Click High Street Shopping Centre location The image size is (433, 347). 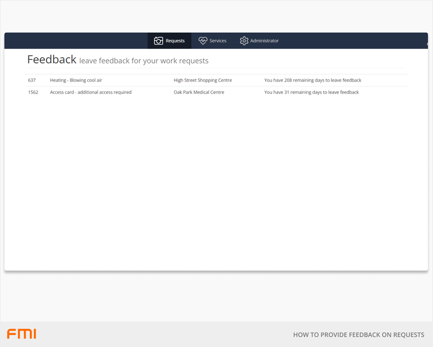[203, 80]
